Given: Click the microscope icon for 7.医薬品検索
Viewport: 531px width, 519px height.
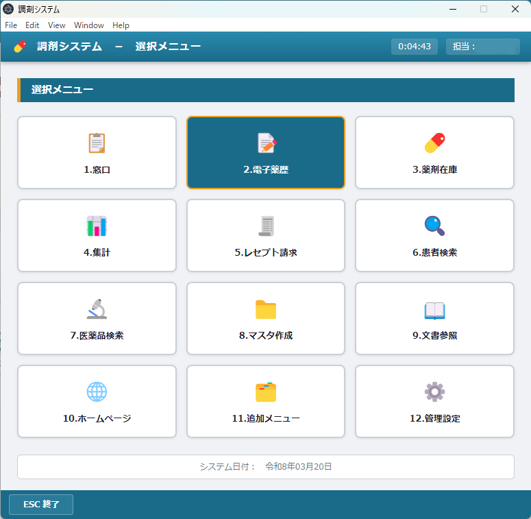Looking at the screenshot, I should coord(97,309).
